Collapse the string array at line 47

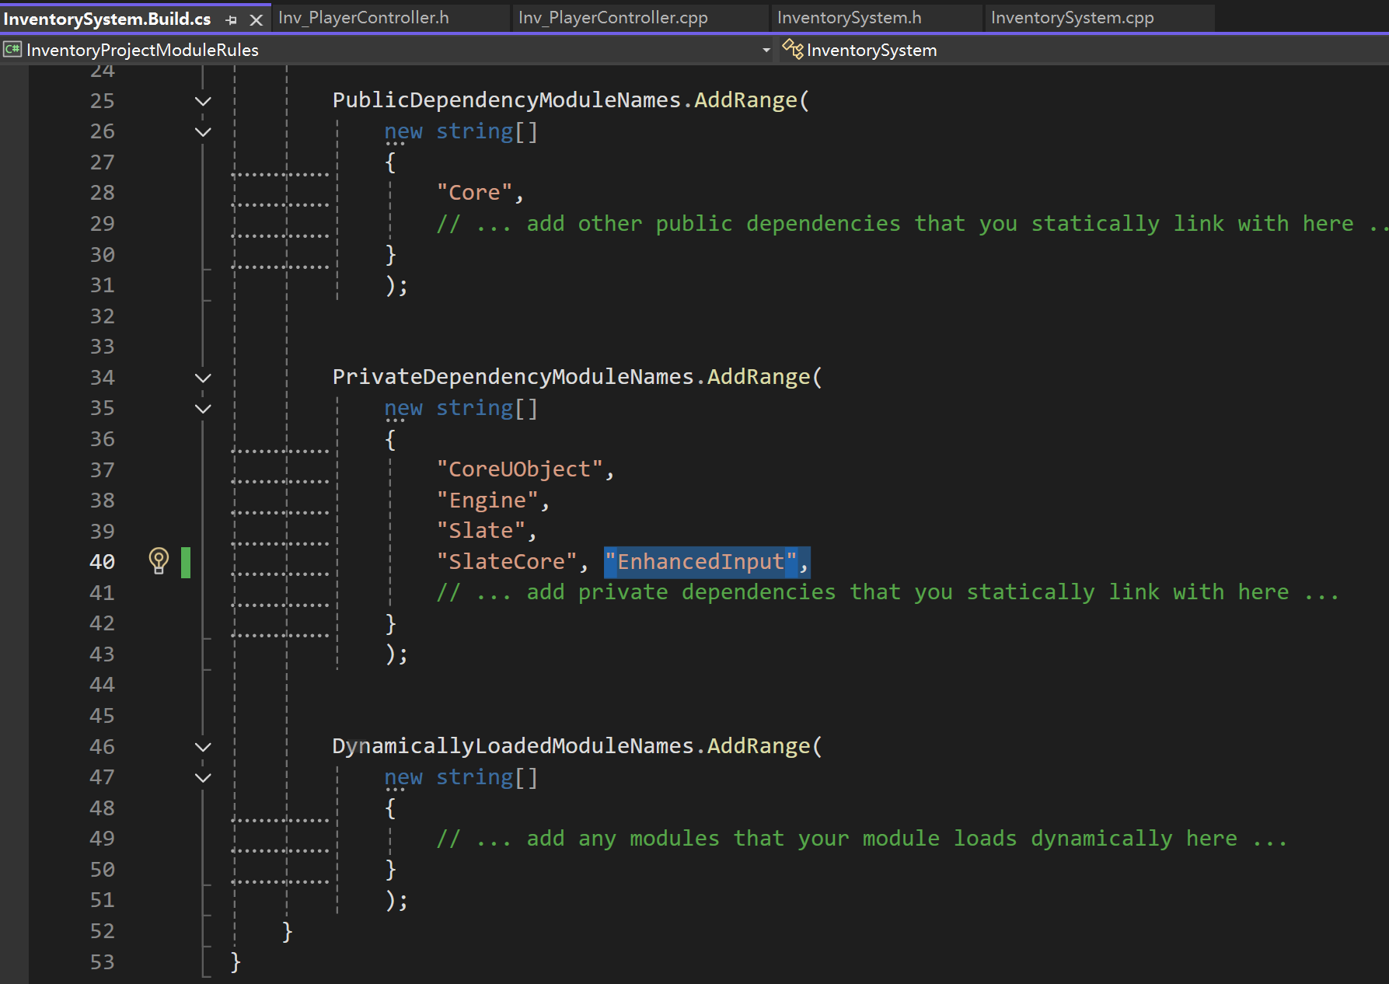click(203, 777)
